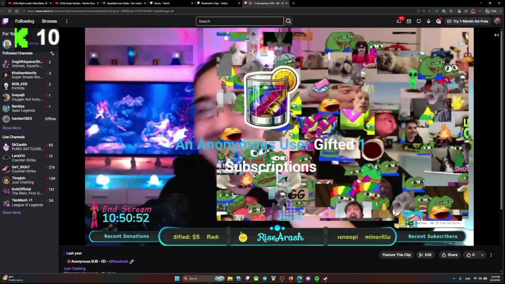505x284 pixels.
Task: Mute the audio-playing Anonymous SUB tab
Action: tap(250, 3)
